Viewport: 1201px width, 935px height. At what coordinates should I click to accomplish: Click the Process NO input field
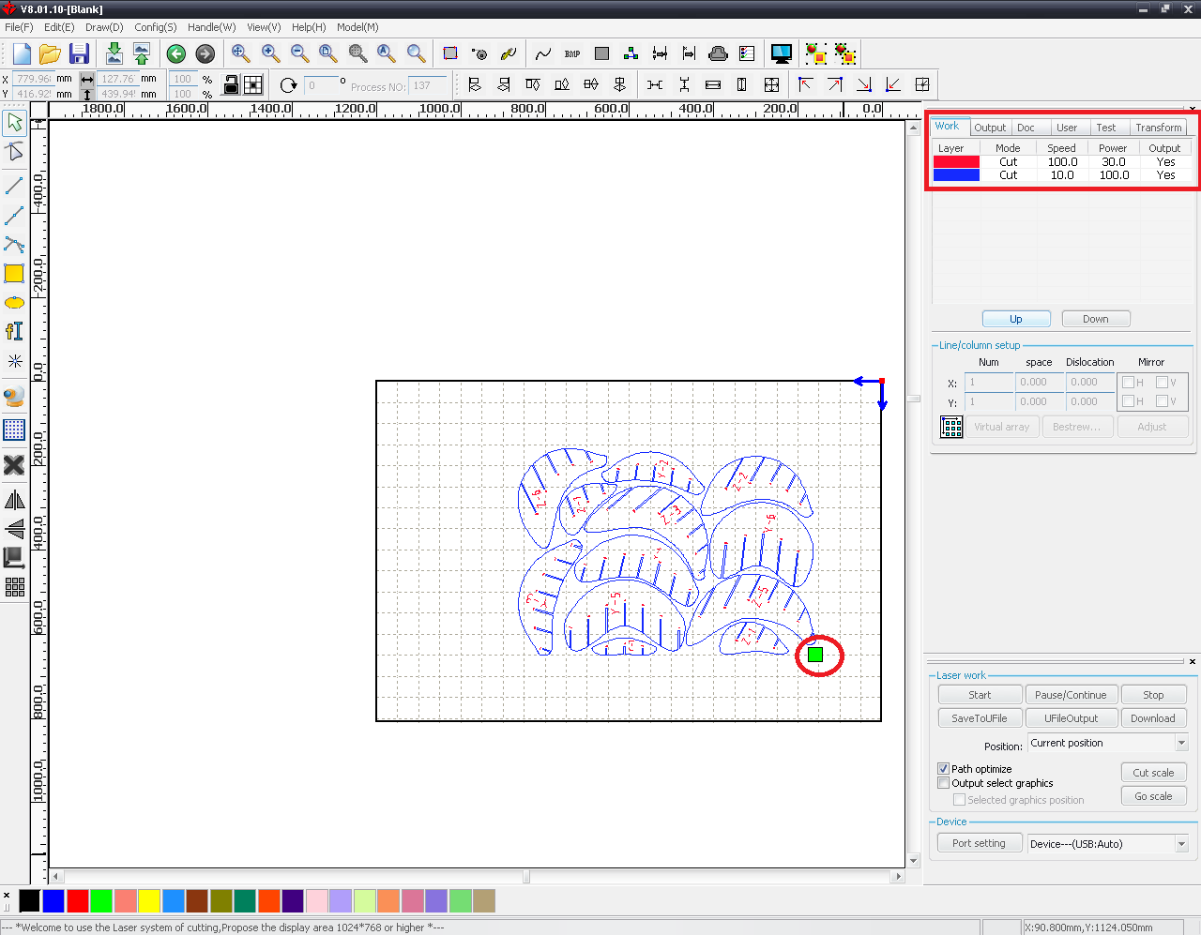pos(428,86)
